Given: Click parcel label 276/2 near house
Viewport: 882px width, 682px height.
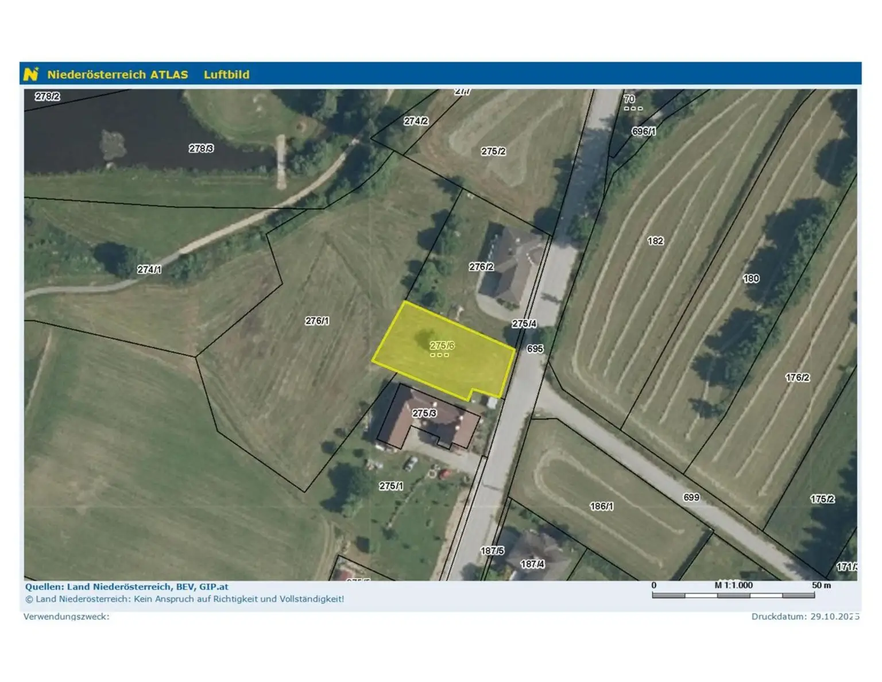Looking at the screenshot, I should 481,266.
